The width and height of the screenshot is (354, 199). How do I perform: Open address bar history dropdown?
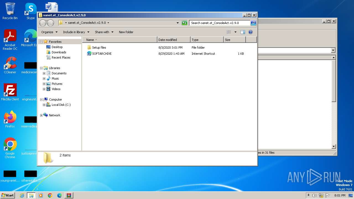click(178, 23)
